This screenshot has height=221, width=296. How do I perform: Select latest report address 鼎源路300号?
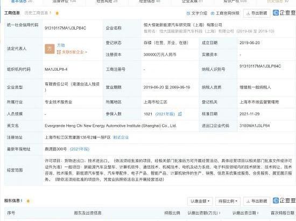point(55,149)
